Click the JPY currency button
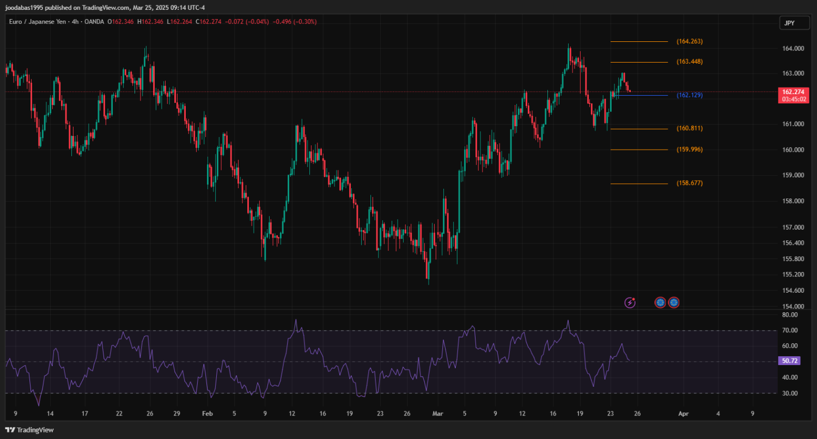Viewport: 817px width, 439px height. [789, 23]
